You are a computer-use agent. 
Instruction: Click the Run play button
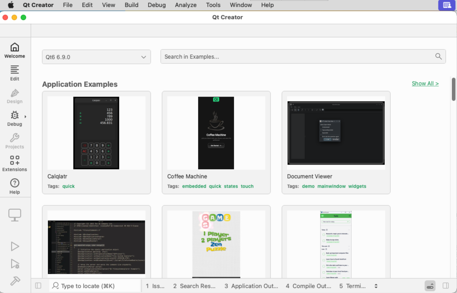(15, 246)
